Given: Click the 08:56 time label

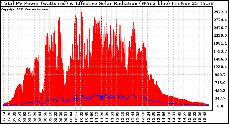Looking at the screenshot, I should tap(45, 117).
